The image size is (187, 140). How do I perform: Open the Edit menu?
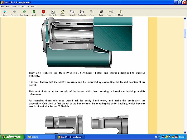[x=8, y=7]
